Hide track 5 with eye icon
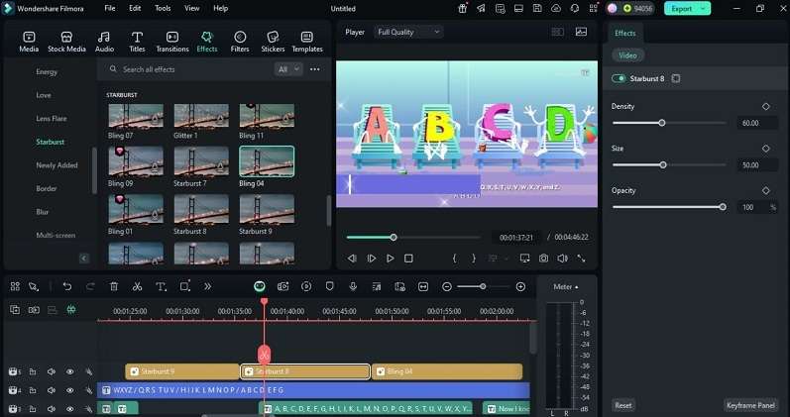The width and height of the screenshot is (790, 417). click(x=70, y=371)
